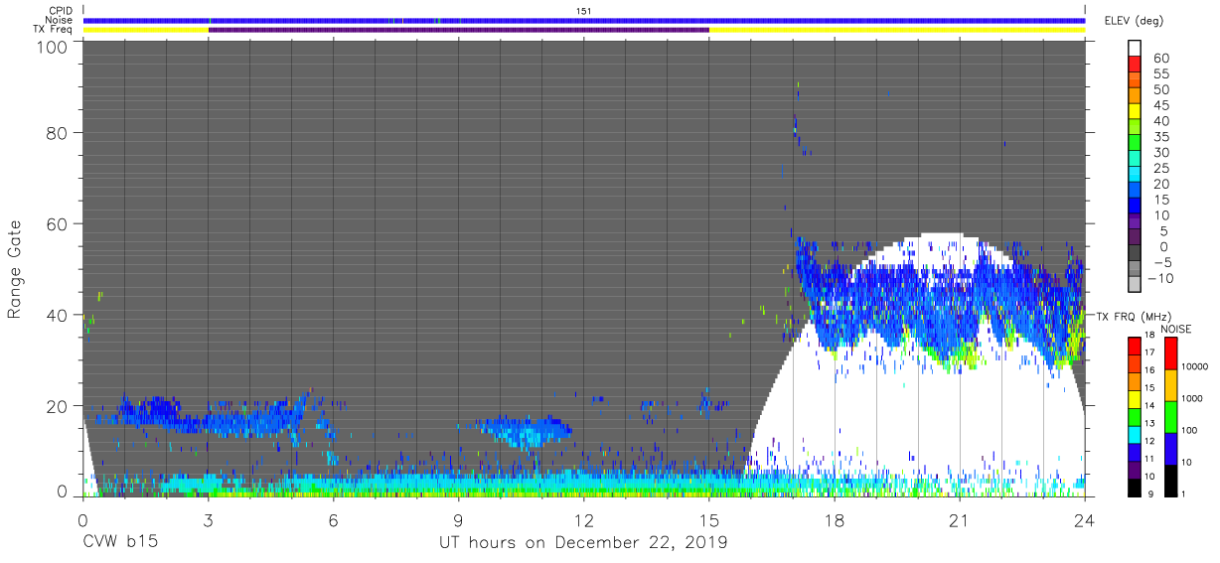Click the 45 label on ELEV colorbar

pyautogui.click(x=1161, y=104)
